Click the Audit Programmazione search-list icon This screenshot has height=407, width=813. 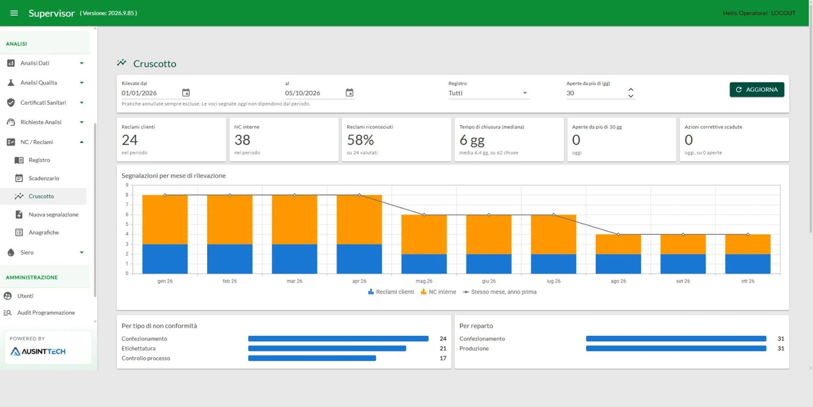click(x=8, y=312)
